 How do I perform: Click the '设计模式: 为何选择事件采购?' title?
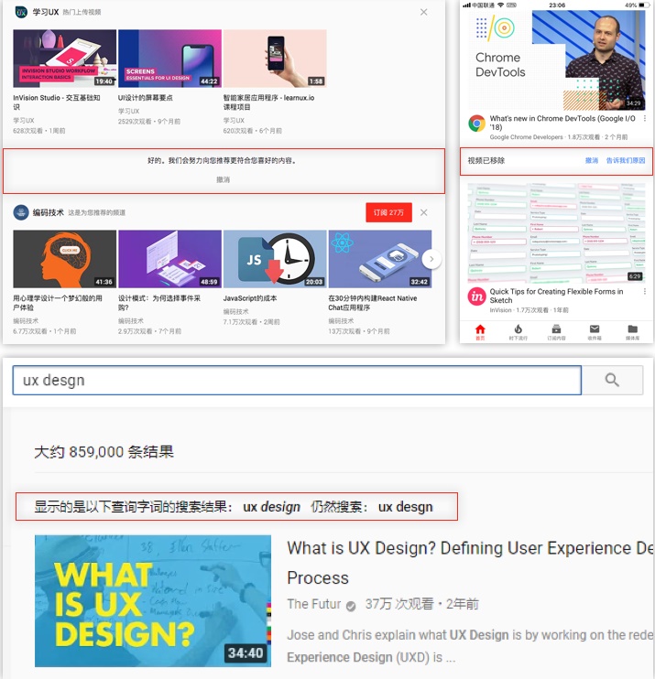click(159, 303)
